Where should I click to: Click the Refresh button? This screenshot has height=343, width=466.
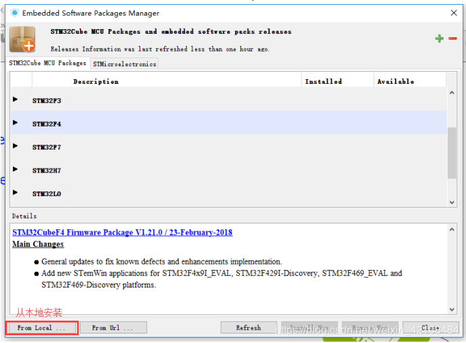[x=249, y=328]
